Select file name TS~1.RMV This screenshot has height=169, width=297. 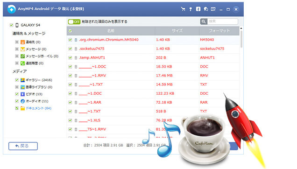(92, 129)
